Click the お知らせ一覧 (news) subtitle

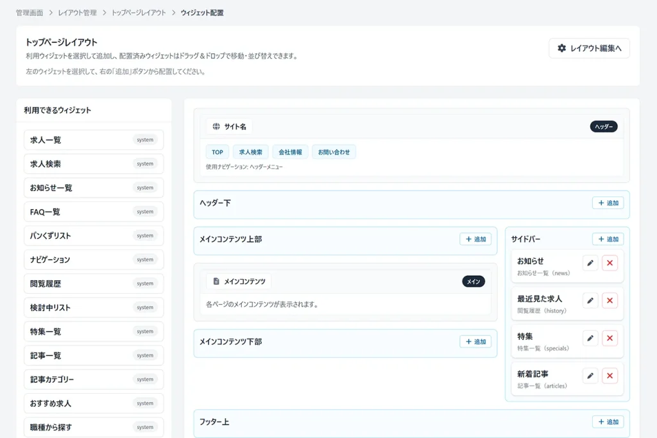point(543,273)
